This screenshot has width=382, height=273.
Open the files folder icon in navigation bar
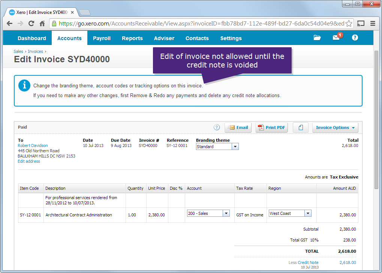(x=317, y=37)
